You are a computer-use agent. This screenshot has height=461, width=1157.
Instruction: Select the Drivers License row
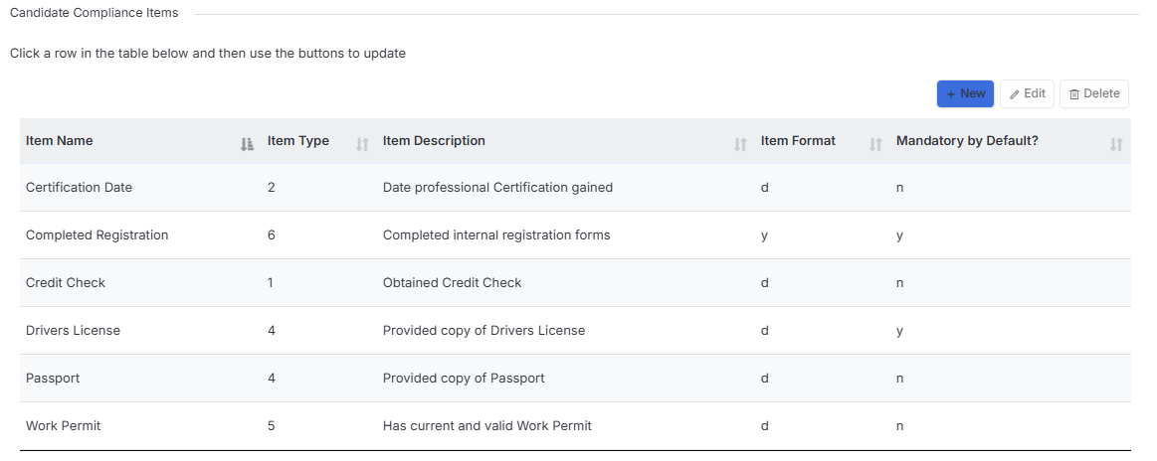[x=575, y=331]
